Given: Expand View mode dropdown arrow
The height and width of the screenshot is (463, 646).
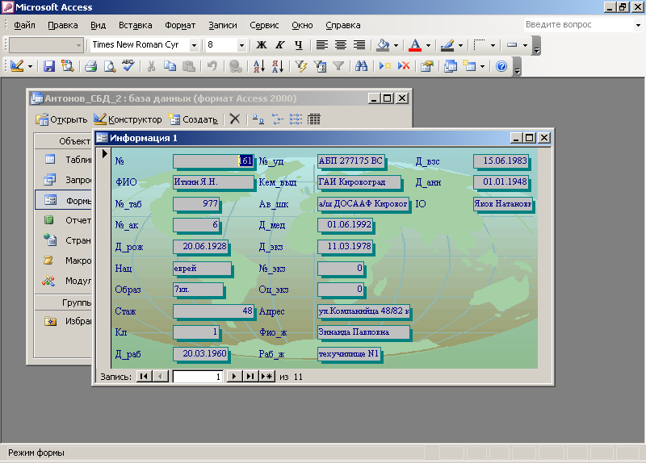Looking at the screenshot, I should (30, 66).
